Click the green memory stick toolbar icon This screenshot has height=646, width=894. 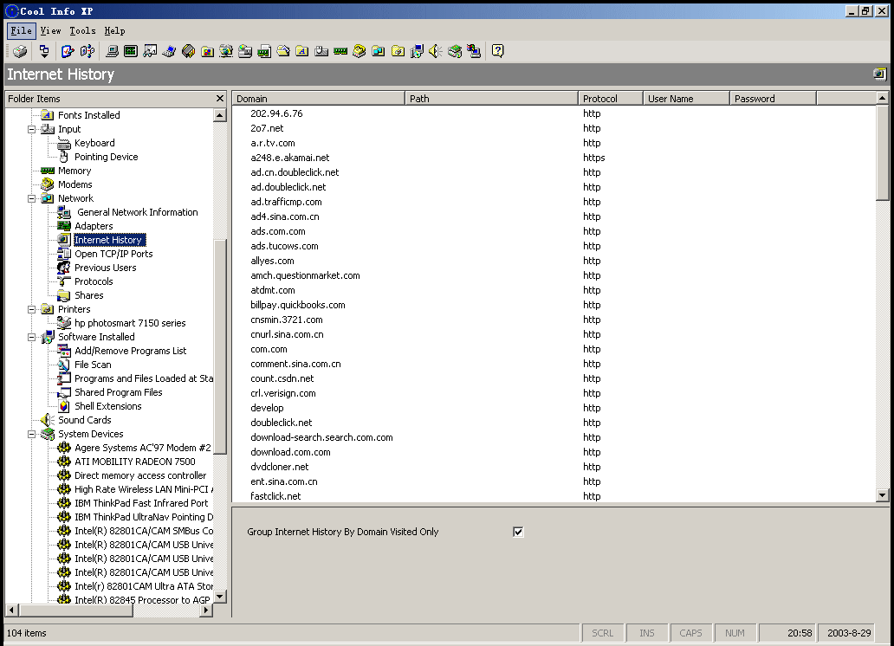(x=340, y=51)
